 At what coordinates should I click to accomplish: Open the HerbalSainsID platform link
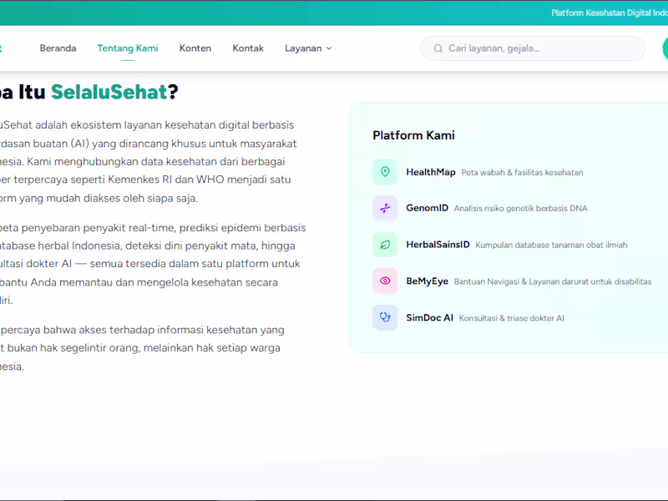tap(438, 245)
